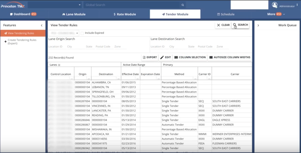Click the destination Location ID field
This screenshot has height=153, width=301.
pos(160,47)
